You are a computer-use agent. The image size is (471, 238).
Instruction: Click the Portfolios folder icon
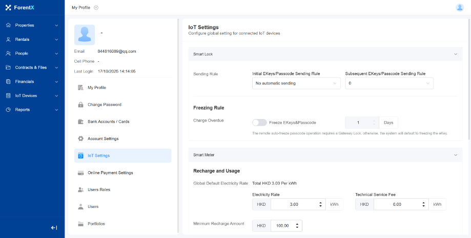coord(80,224)
